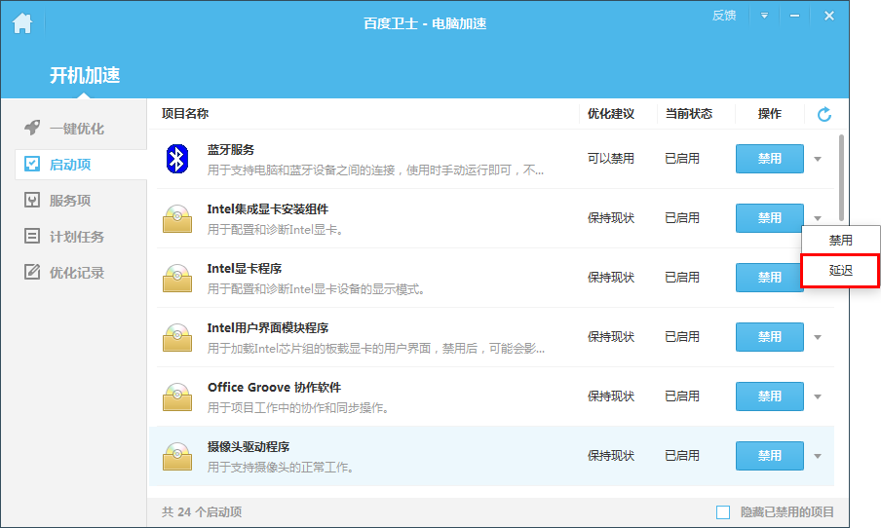Choose 延迟 in the dropdown menu
The image size is (881, 528).
tap(840, 271)
